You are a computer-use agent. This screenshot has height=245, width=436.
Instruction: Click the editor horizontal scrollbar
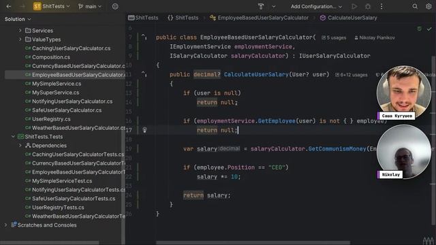point(253,242)
